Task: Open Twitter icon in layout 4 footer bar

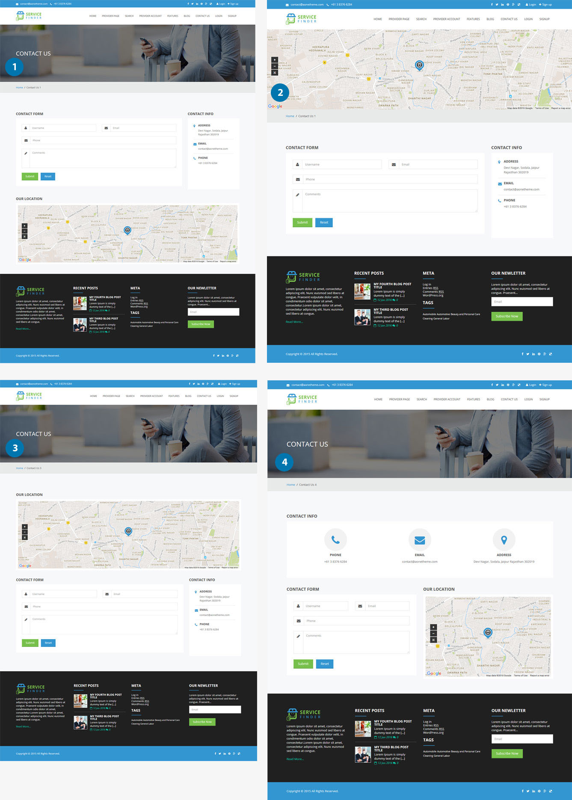Action: pos(528,791)
